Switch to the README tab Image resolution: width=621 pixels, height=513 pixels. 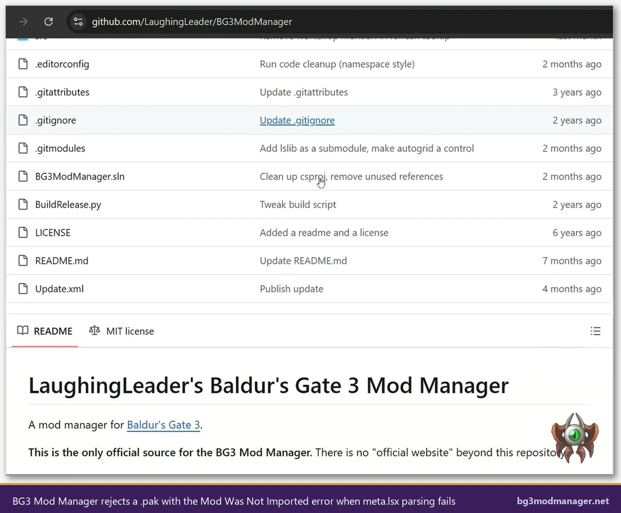tap(45, 331)
